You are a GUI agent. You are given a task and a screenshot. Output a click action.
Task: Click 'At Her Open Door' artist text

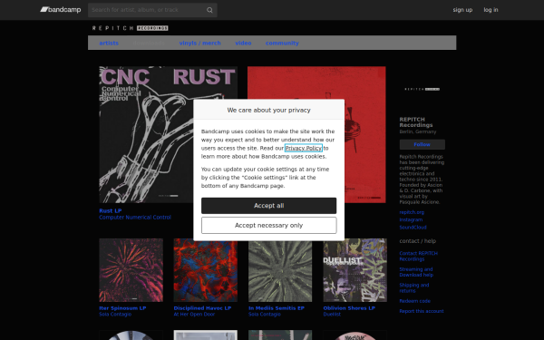tap(194, 315)
